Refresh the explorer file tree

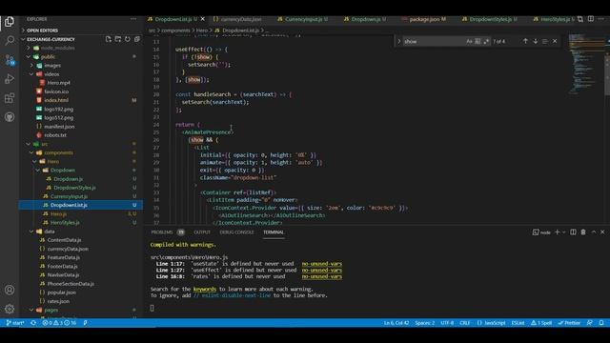coord(127,39)
